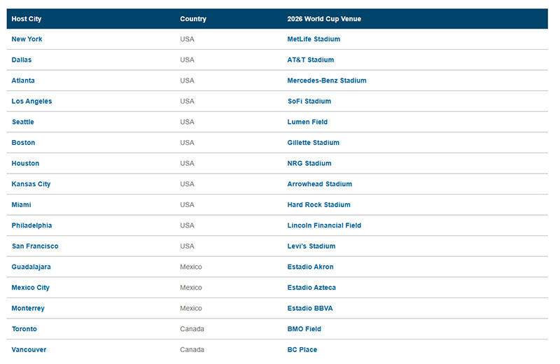This screenshot has width=560, height=364.
Task: Select USA in the Seattle row
Action: pos(187,122)
